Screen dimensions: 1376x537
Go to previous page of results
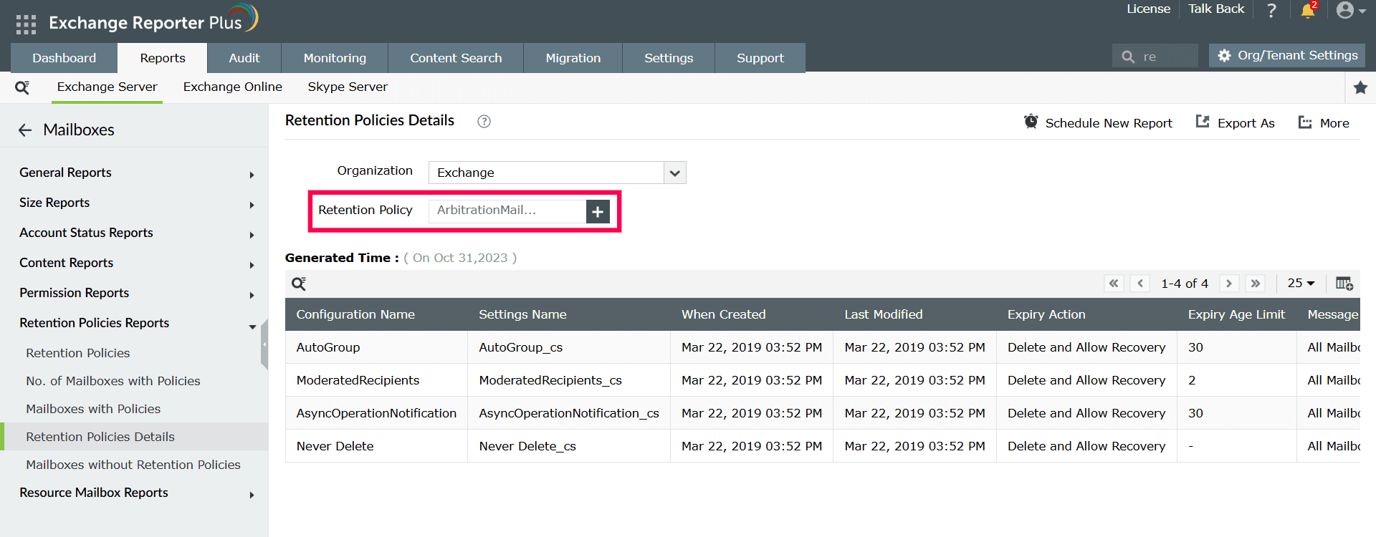1140,284
